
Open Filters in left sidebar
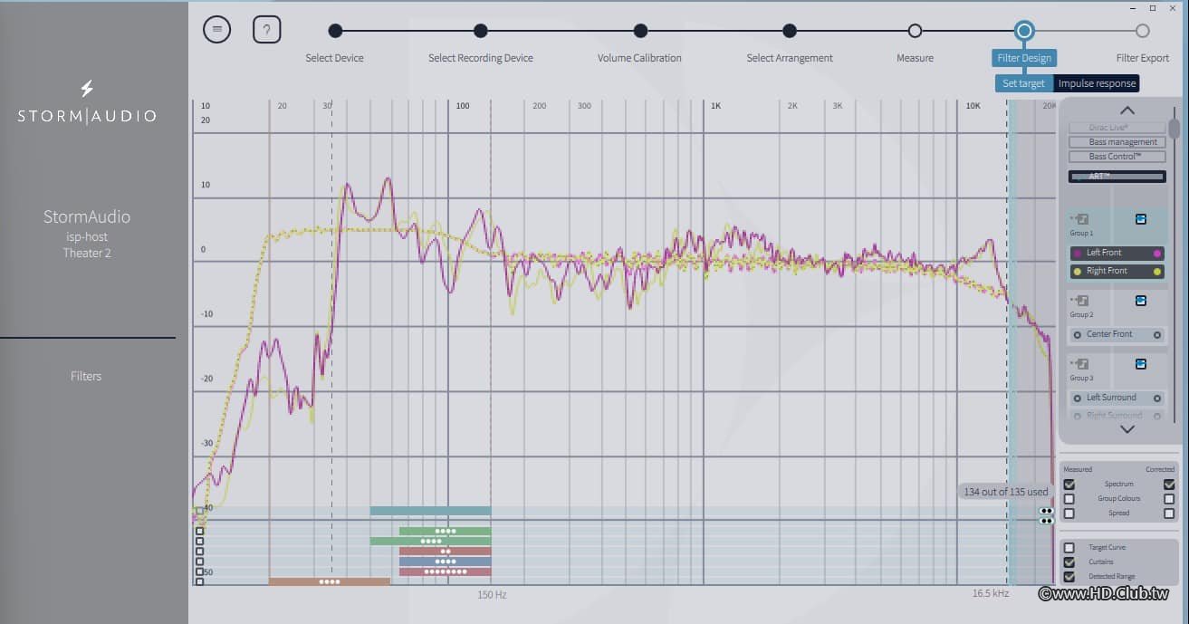pyautogui.click(x=87, y=376)
